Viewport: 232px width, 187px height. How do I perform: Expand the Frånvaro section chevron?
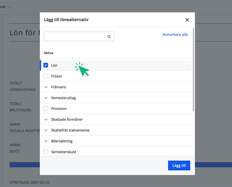46,87
